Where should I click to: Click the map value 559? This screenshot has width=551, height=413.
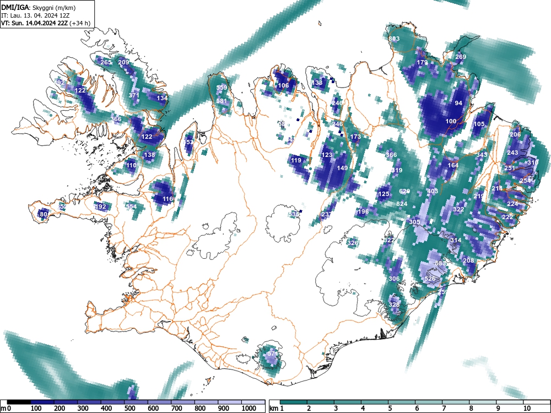pos(222,88)
